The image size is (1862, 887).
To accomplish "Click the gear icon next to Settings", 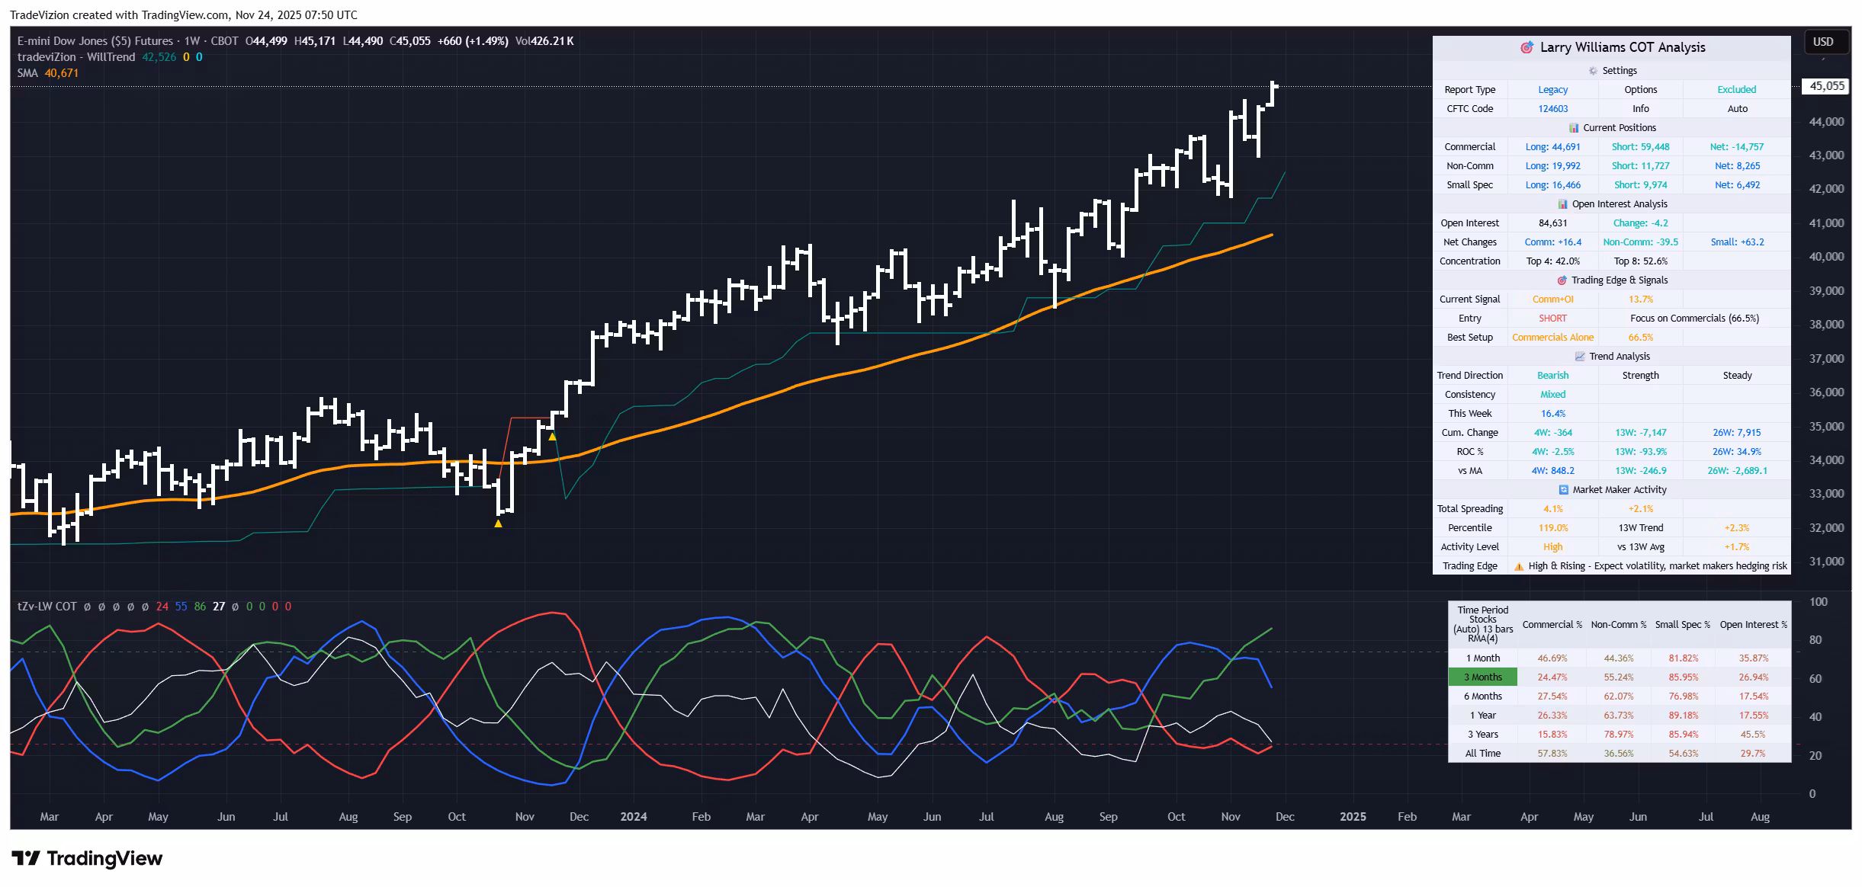I will pos(1593,71).
